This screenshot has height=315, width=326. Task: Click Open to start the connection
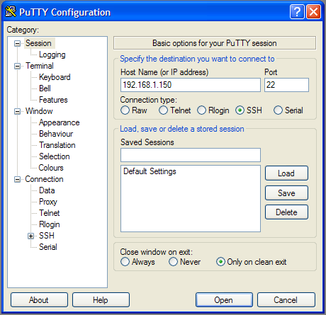pyautogui.click(x=224, y=300)
